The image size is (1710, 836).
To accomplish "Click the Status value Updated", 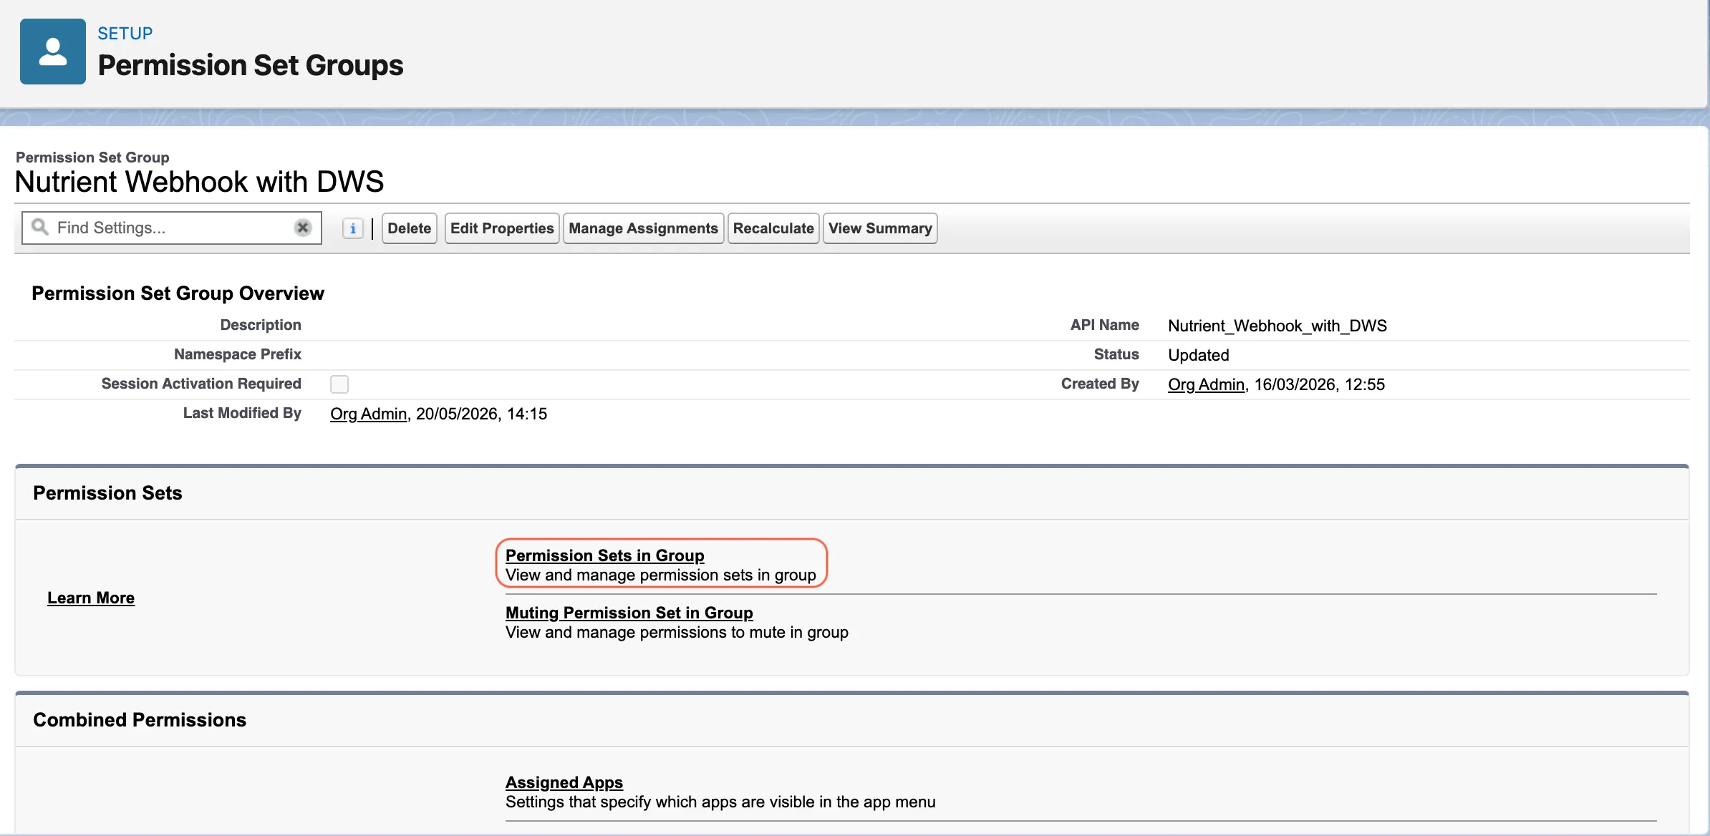I will click(1199, 355).
